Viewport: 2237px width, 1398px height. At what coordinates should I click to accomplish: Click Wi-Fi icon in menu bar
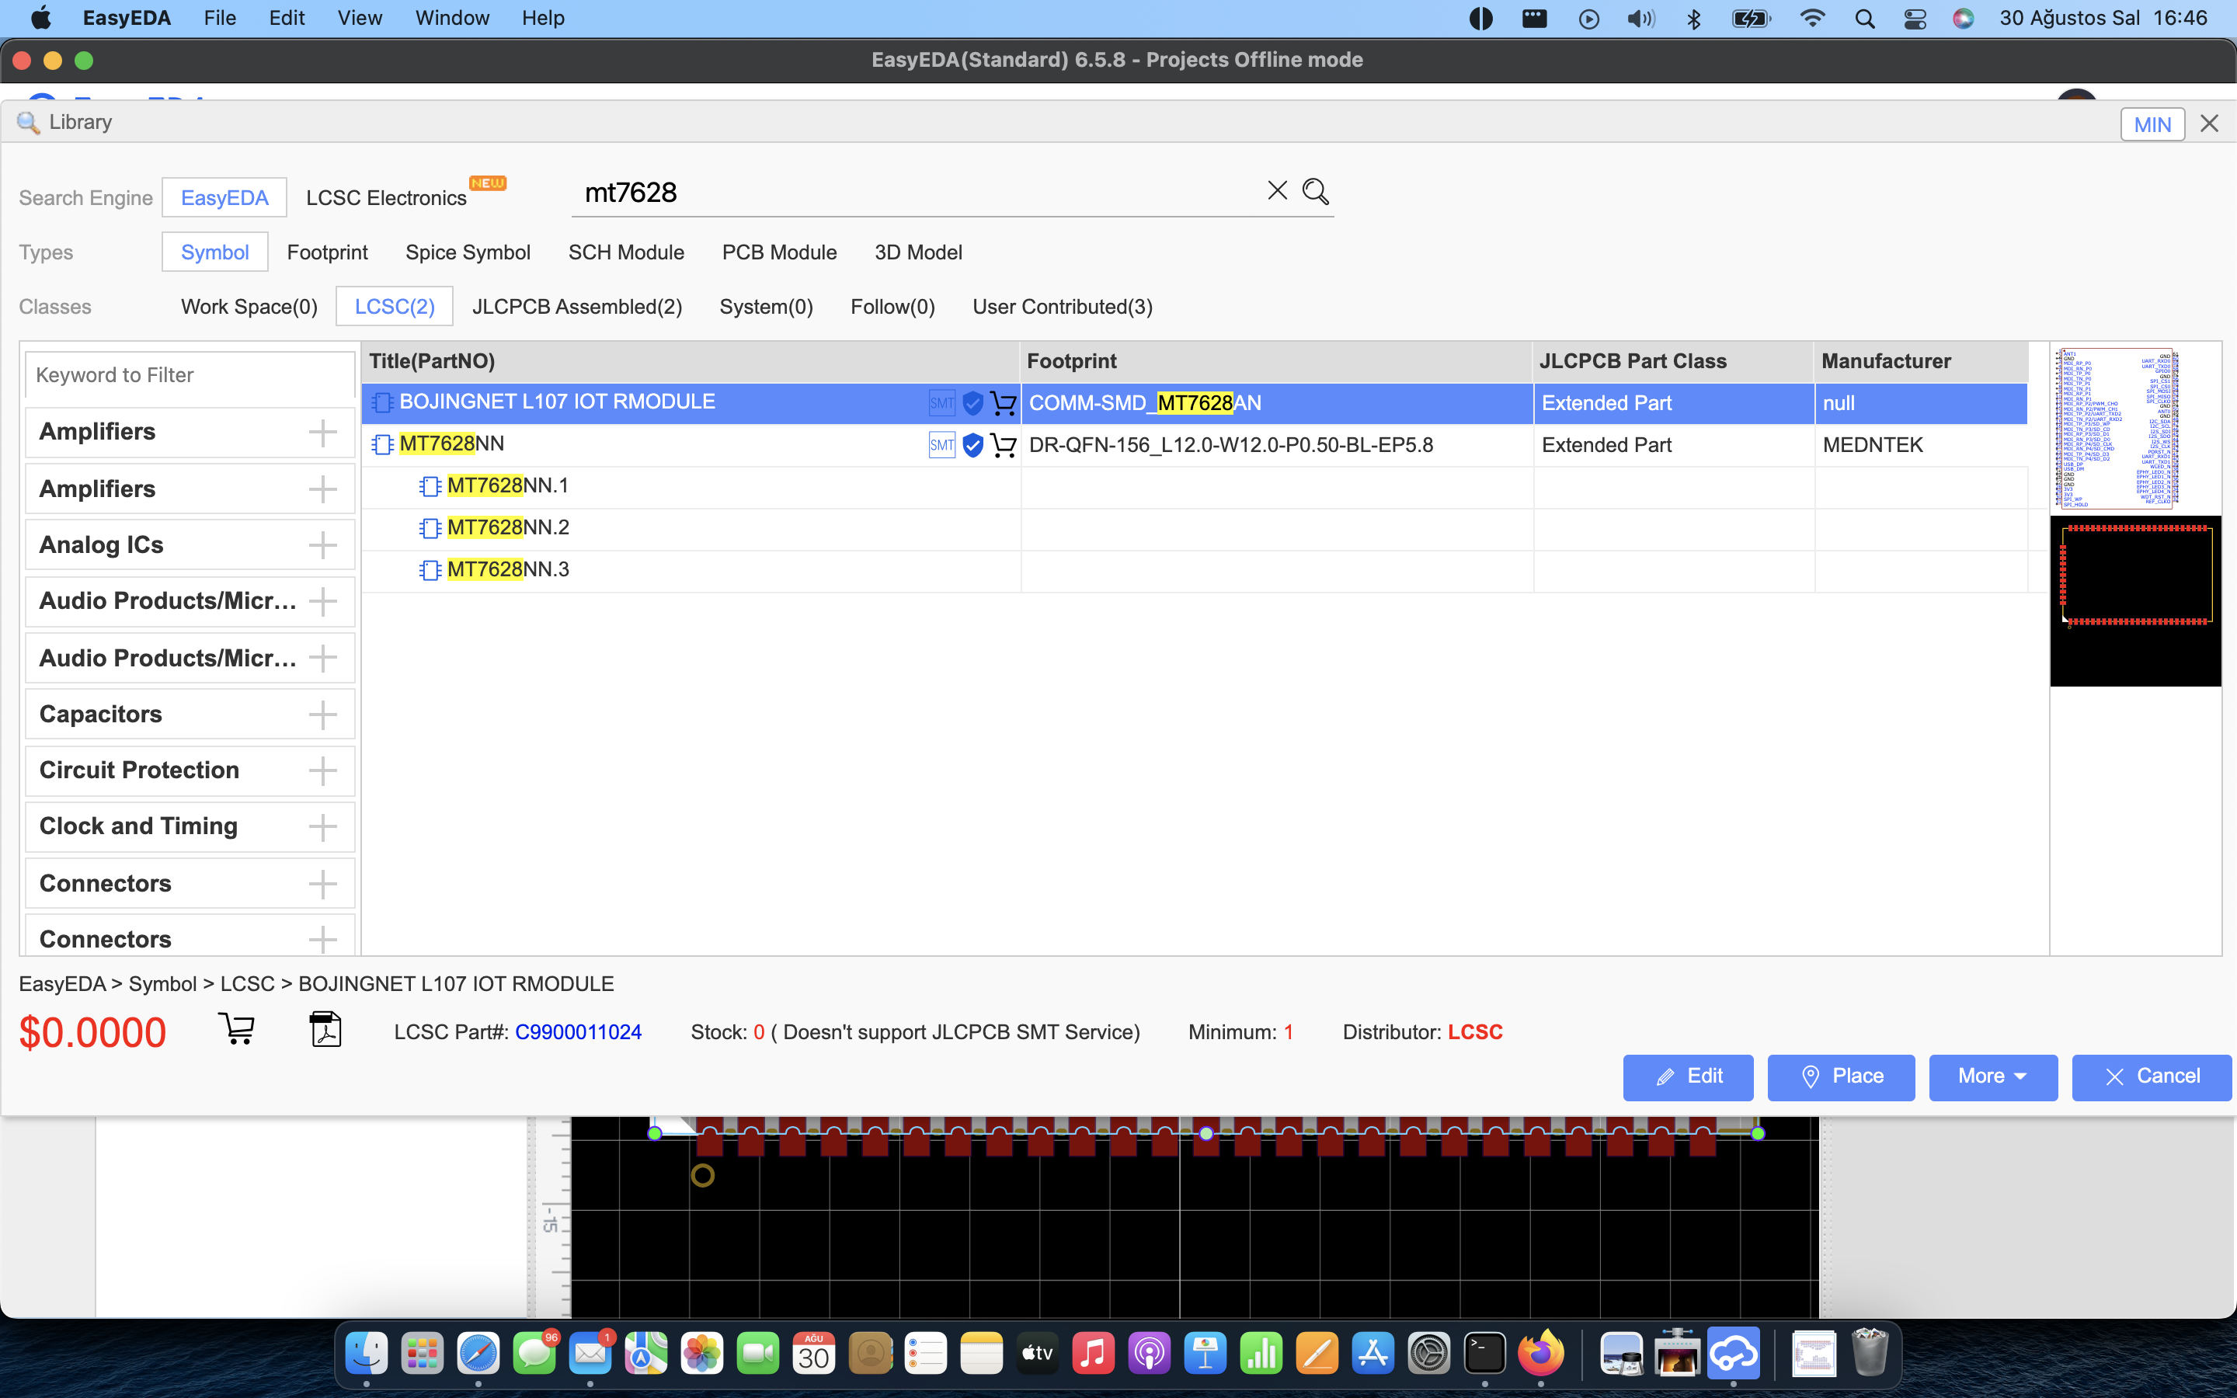click(x=1812, y=19)
